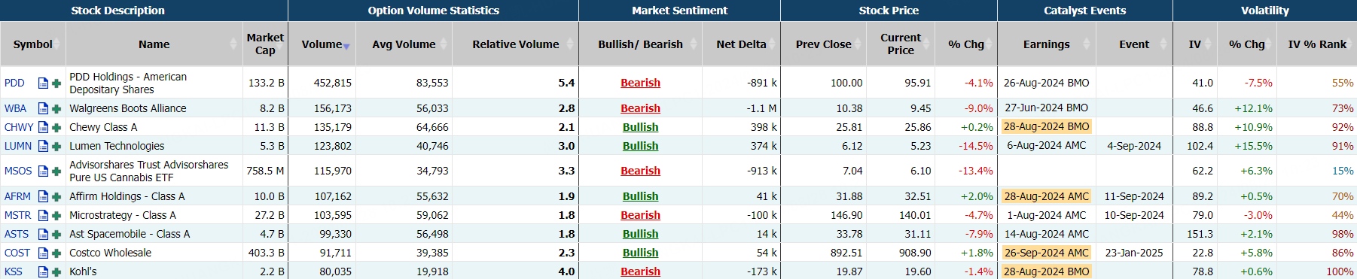Screen dimensions: 1357x279
Task: Select the 23-Jan-2025 event date for COST
Action: click(1134, 253)
